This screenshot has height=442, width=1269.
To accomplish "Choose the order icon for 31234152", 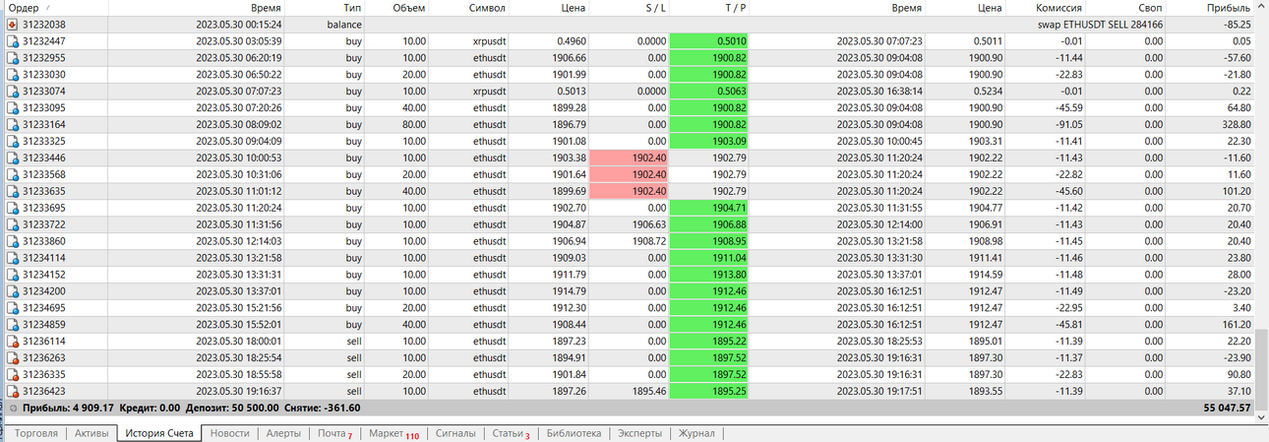I will tap(12, 275).
